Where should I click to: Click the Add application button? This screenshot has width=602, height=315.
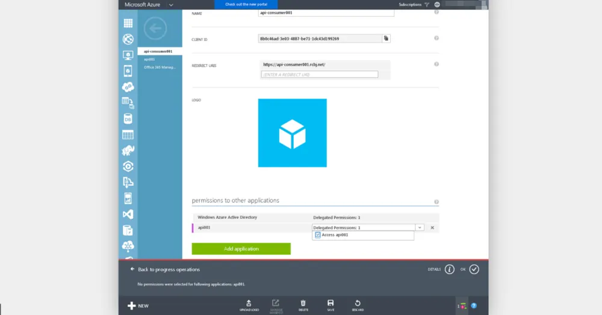point(241,249)
